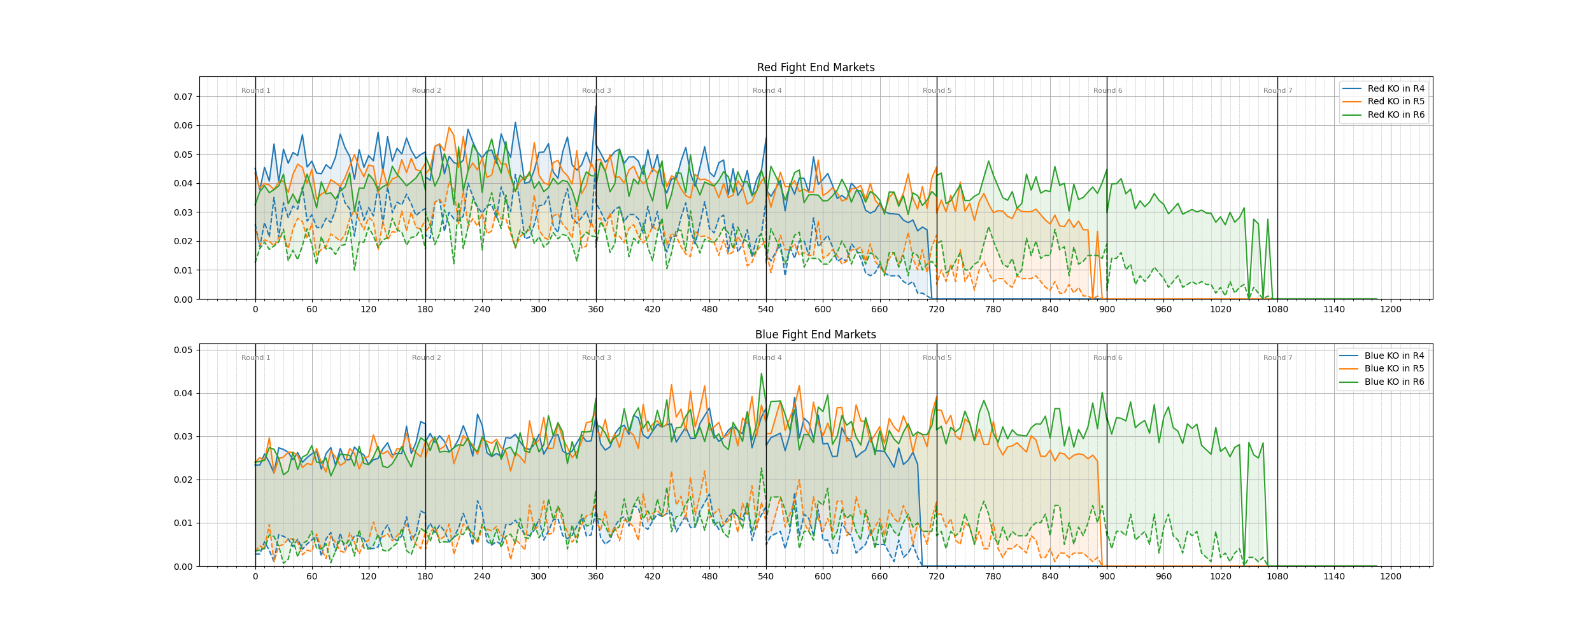The width and height of the screenshot is (1592, 636).
Task: Click the Blue Fight End Markets title
Action: pos(815,335)
